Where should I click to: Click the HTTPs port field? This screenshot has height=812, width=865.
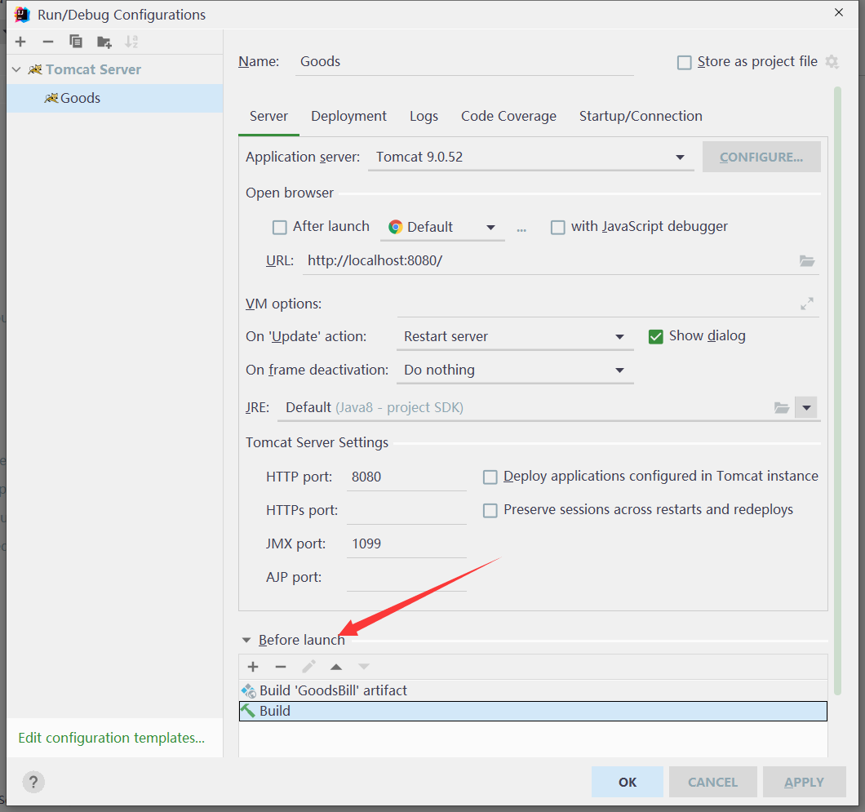click(x=406, y=511)
